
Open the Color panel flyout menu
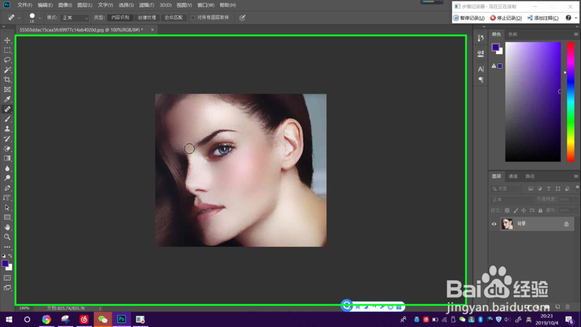click(576, 34)
